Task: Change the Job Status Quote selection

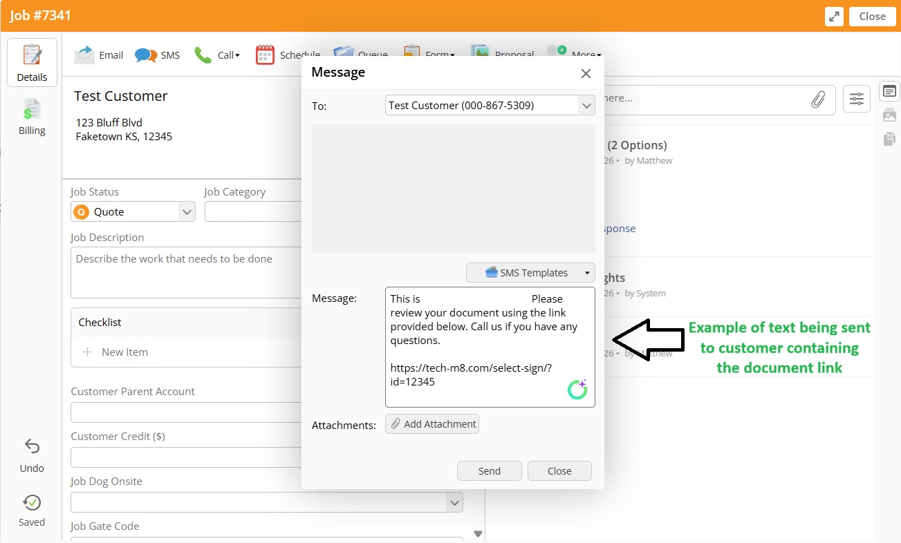Action: tap(131, 211)
